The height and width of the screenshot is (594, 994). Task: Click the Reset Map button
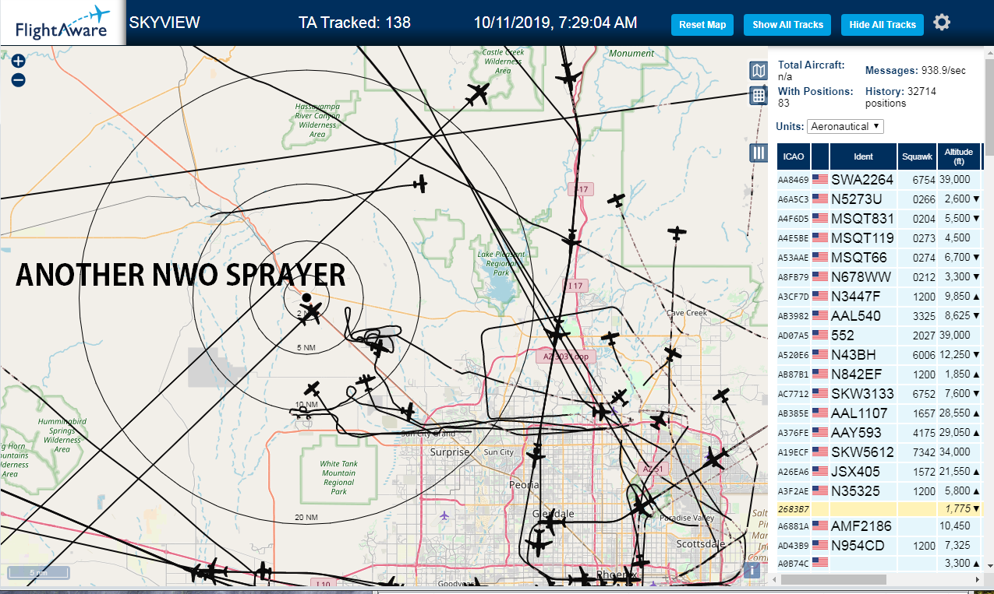click(x=702, y=25)
